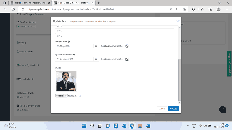Viewport: 232px width, 130px height.
Task: Click the tab actions menu icon
Action: [4, 3]
